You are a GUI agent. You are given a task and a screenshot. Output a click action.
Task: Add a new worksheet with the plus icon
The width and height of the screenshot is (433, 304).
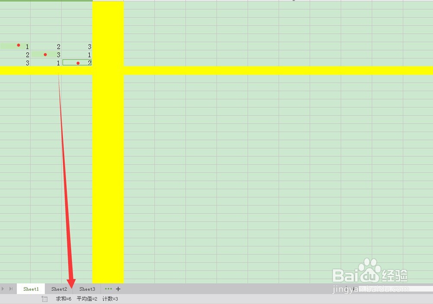118,289
